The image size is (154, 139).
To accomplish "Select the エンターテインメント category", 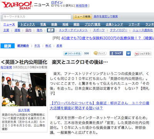I will tap(73, 30).
